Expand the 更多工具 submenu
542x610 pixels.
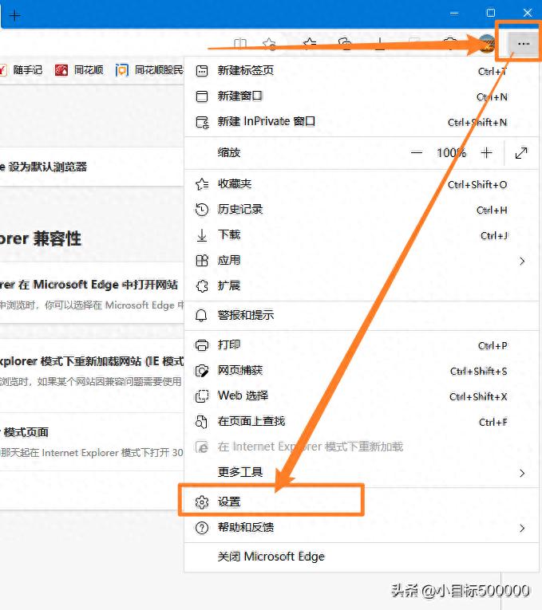[522, 473]
